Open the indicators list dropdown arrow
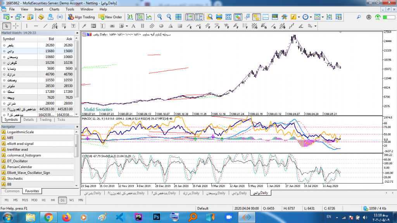This screenshot has height=223, width=397. 299,17
